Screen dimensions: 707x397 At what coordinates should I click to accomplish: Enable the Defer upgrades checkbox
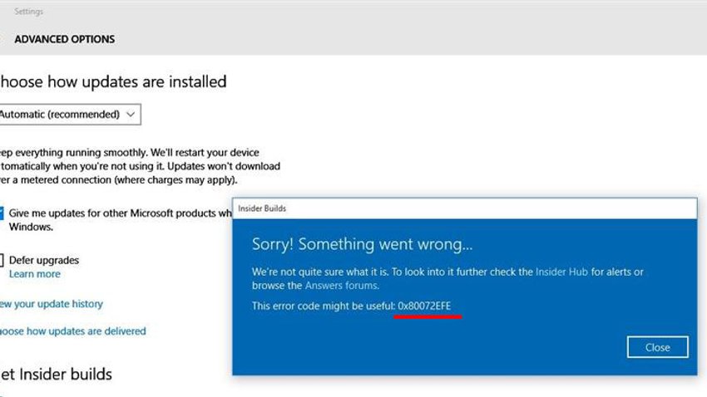[2, 260]
